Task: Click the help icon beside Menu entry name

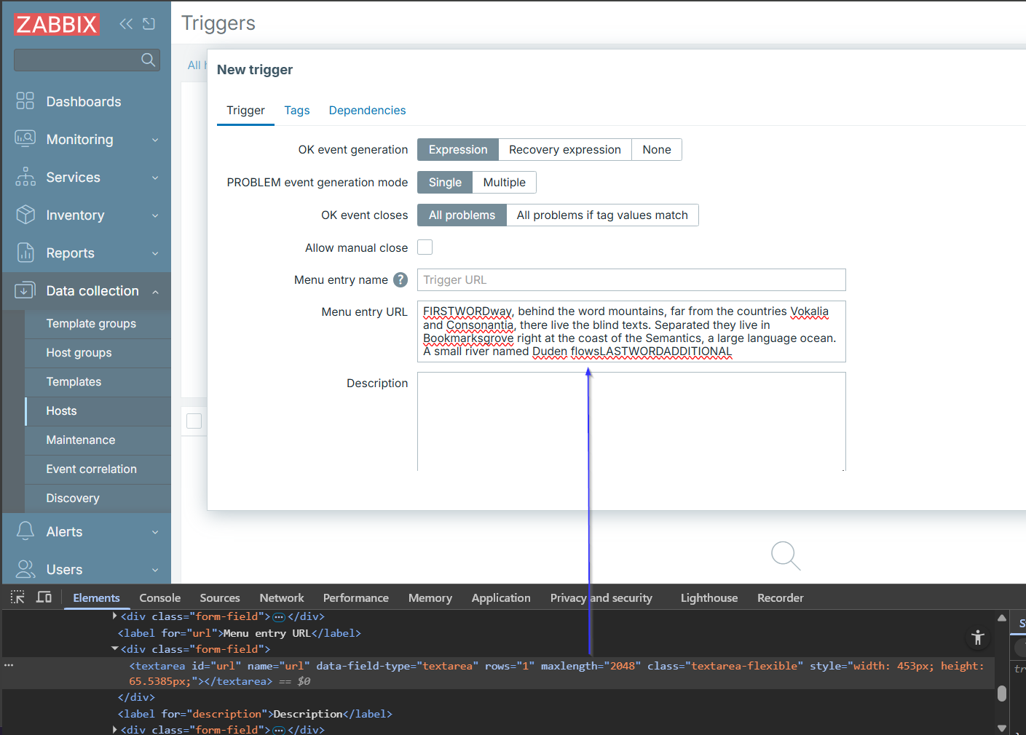Action: [x=400, y=279]
